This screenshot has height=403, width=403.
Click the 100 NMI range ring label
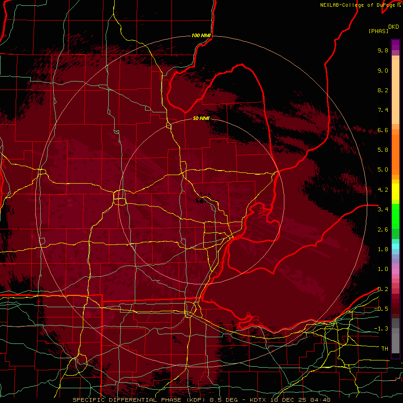pos(201,35)
